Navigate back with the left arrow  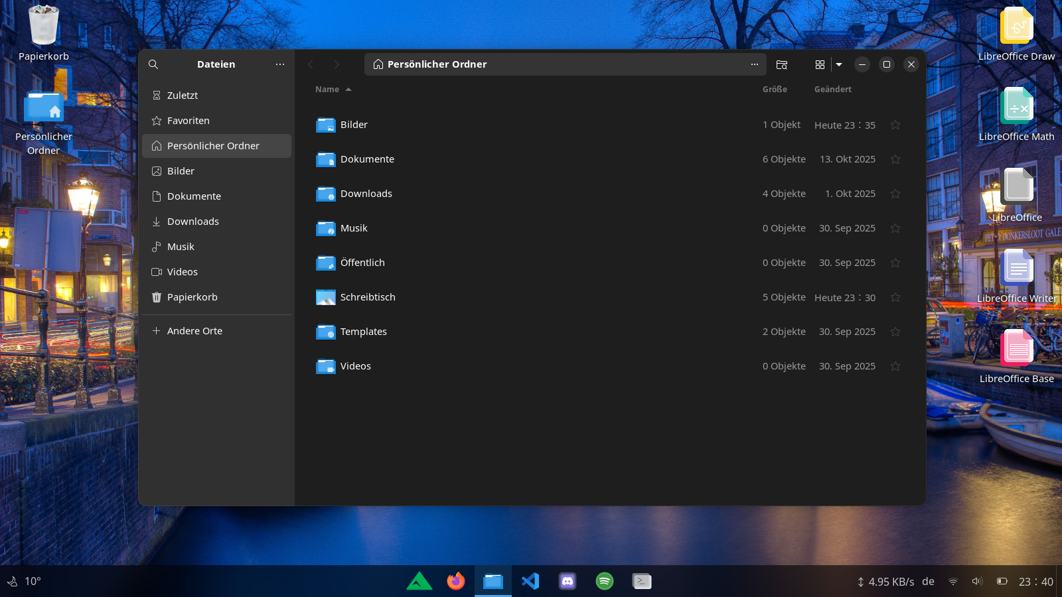311,64
